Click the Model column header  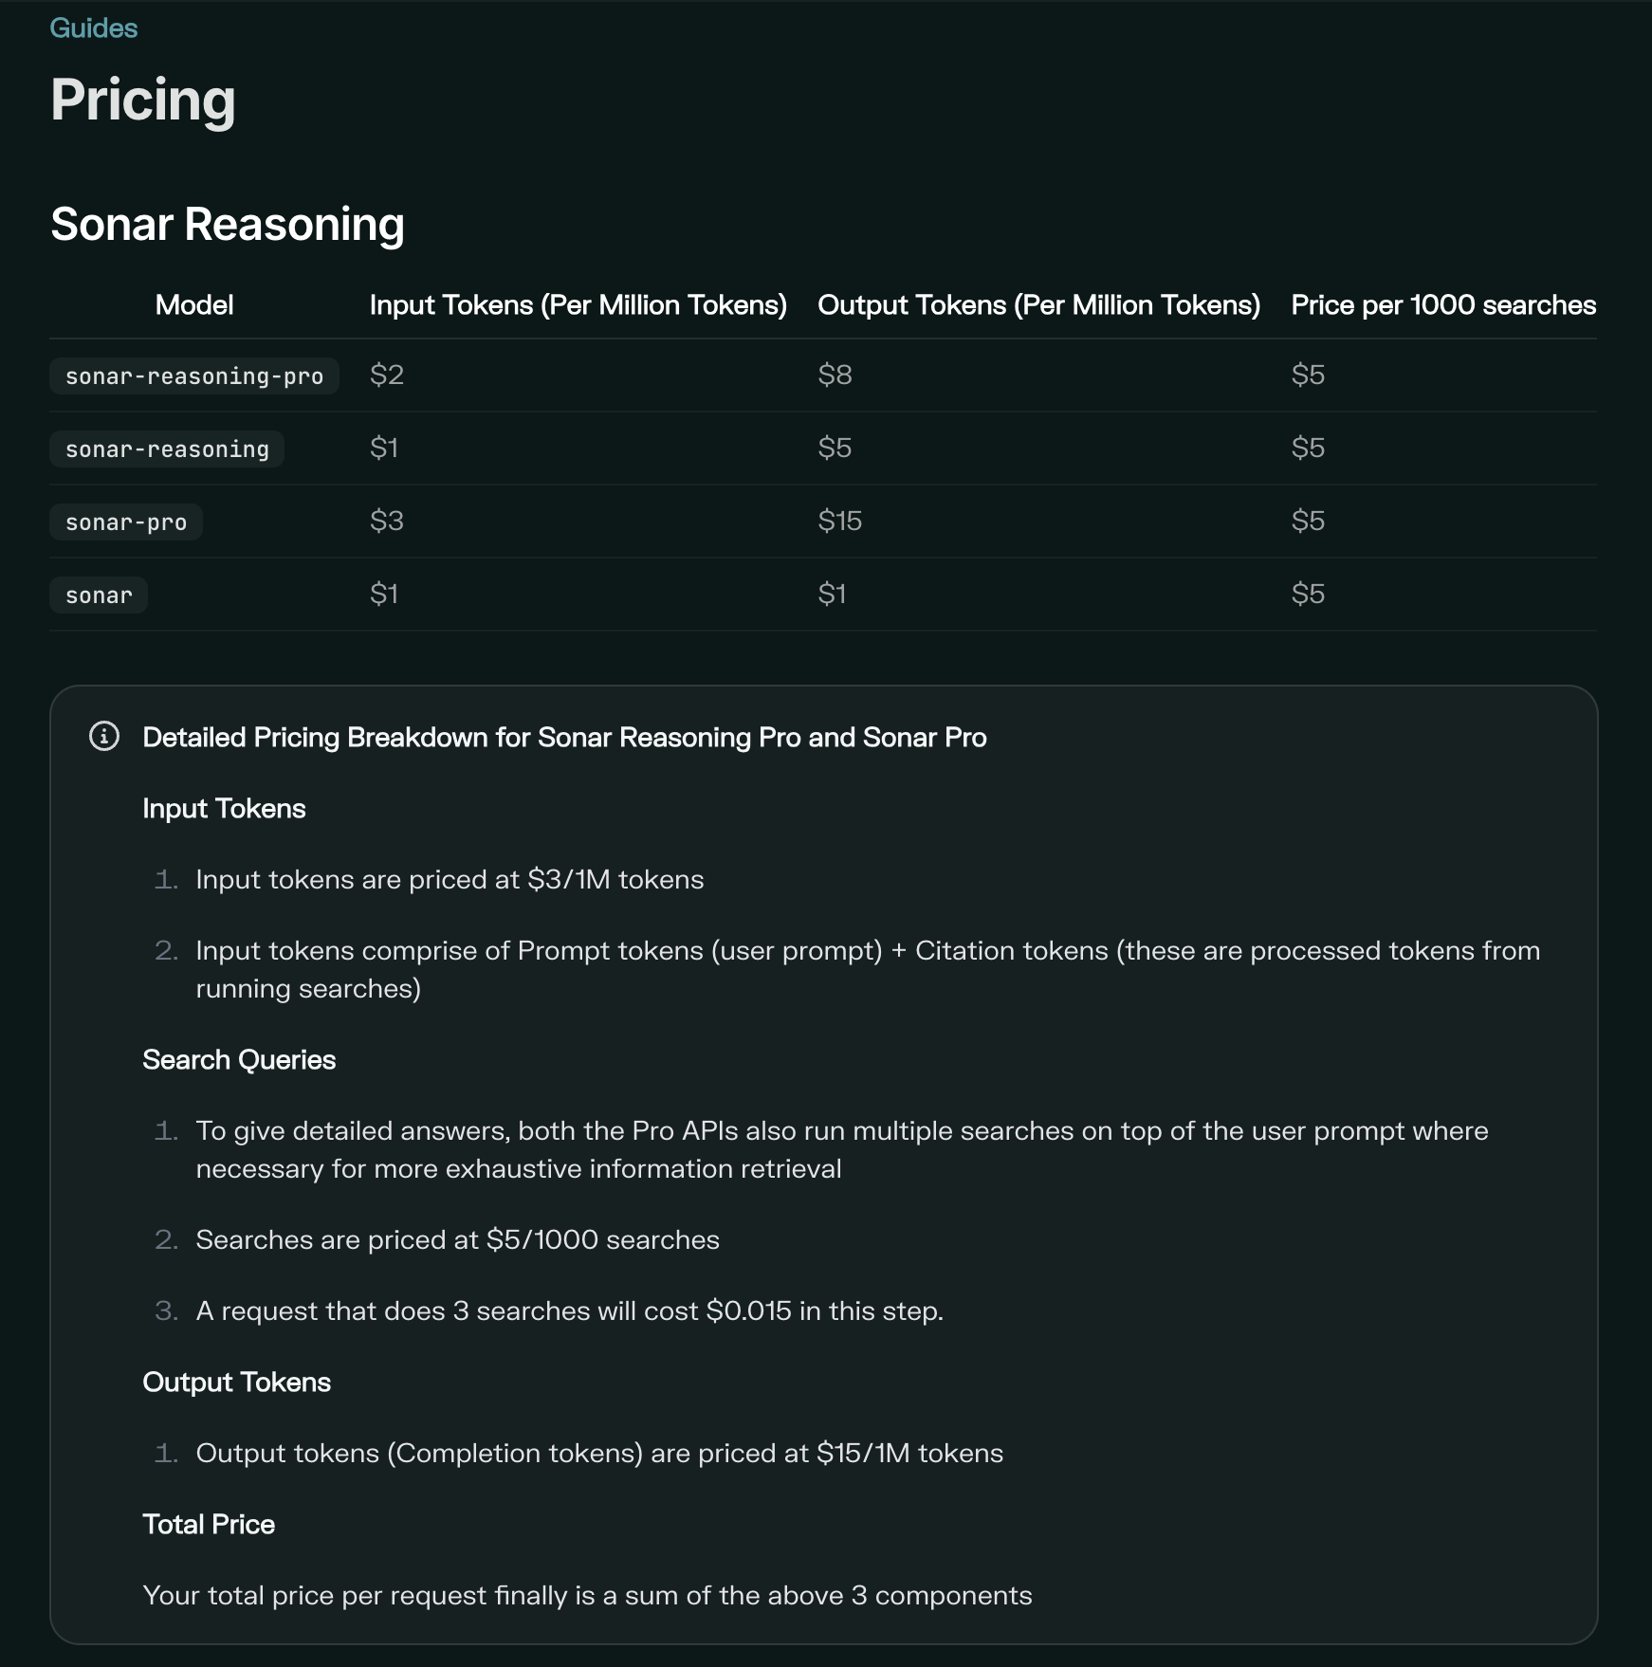coord(194,305)
